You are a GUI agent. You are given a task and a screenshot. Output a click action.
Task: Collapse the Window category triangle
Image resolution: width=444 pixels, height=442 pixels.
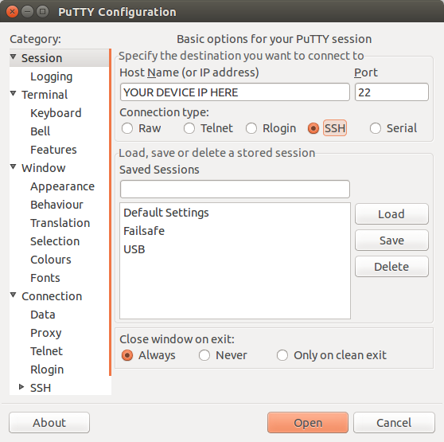pos(13,166)
